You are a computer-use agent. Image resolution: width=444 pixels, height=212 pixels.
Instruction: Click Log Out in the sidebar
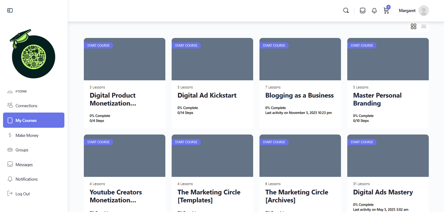click(22, 194)
